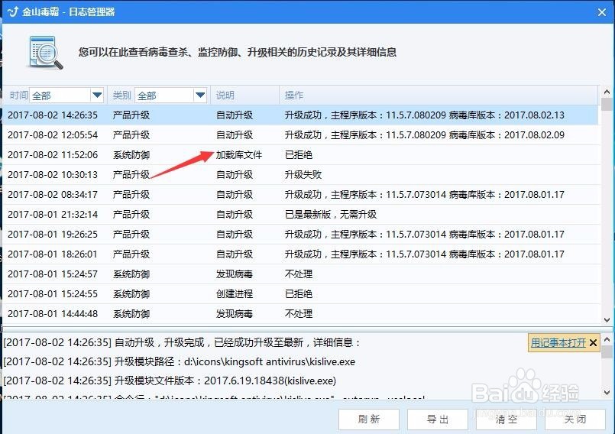This screenshot has width=615, height=434.
Task: Select the 创建进程 row at 15:24:55
Action: pyautogui.click(x=300, y=293)
